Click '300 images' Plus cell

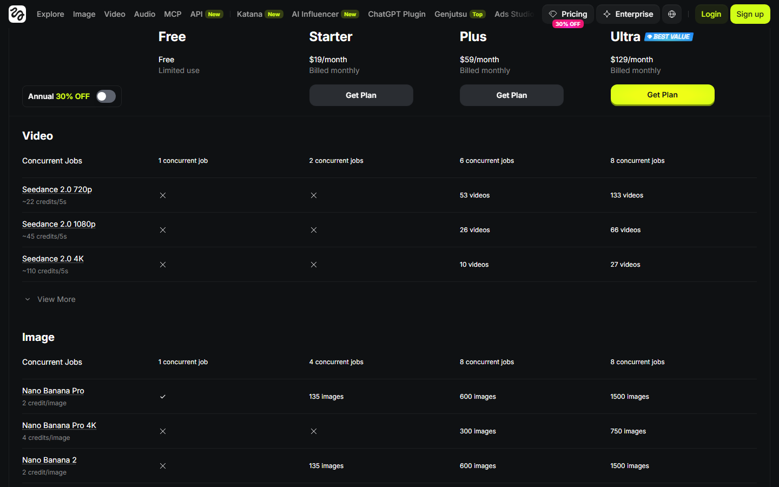[478, 431]
